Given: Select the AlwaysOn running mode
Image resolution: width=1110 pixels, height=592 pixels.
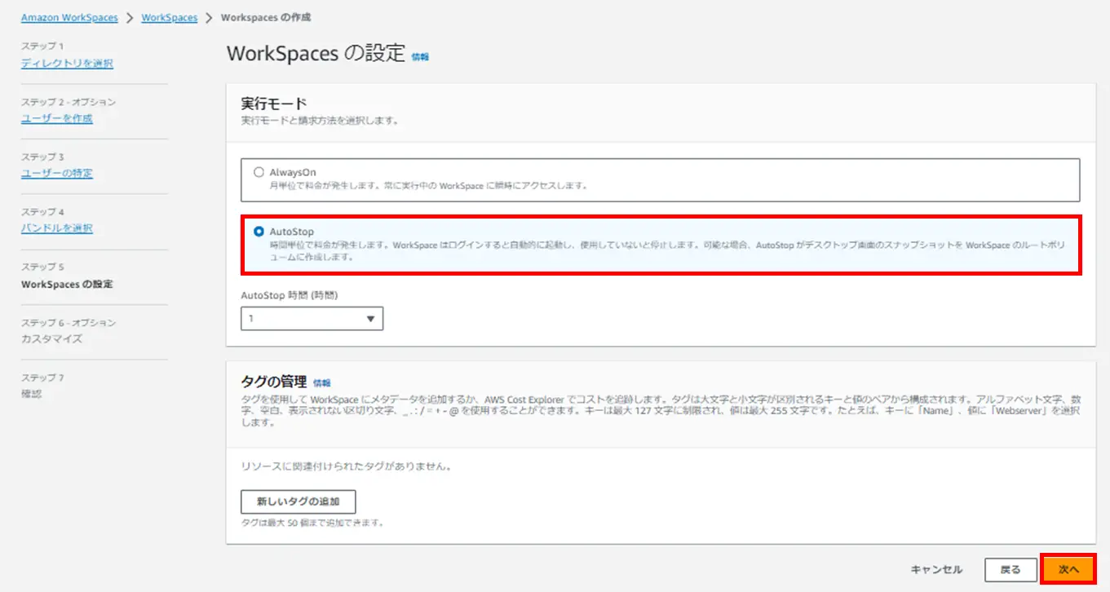Looking at the screenshot, I should 259,172.
